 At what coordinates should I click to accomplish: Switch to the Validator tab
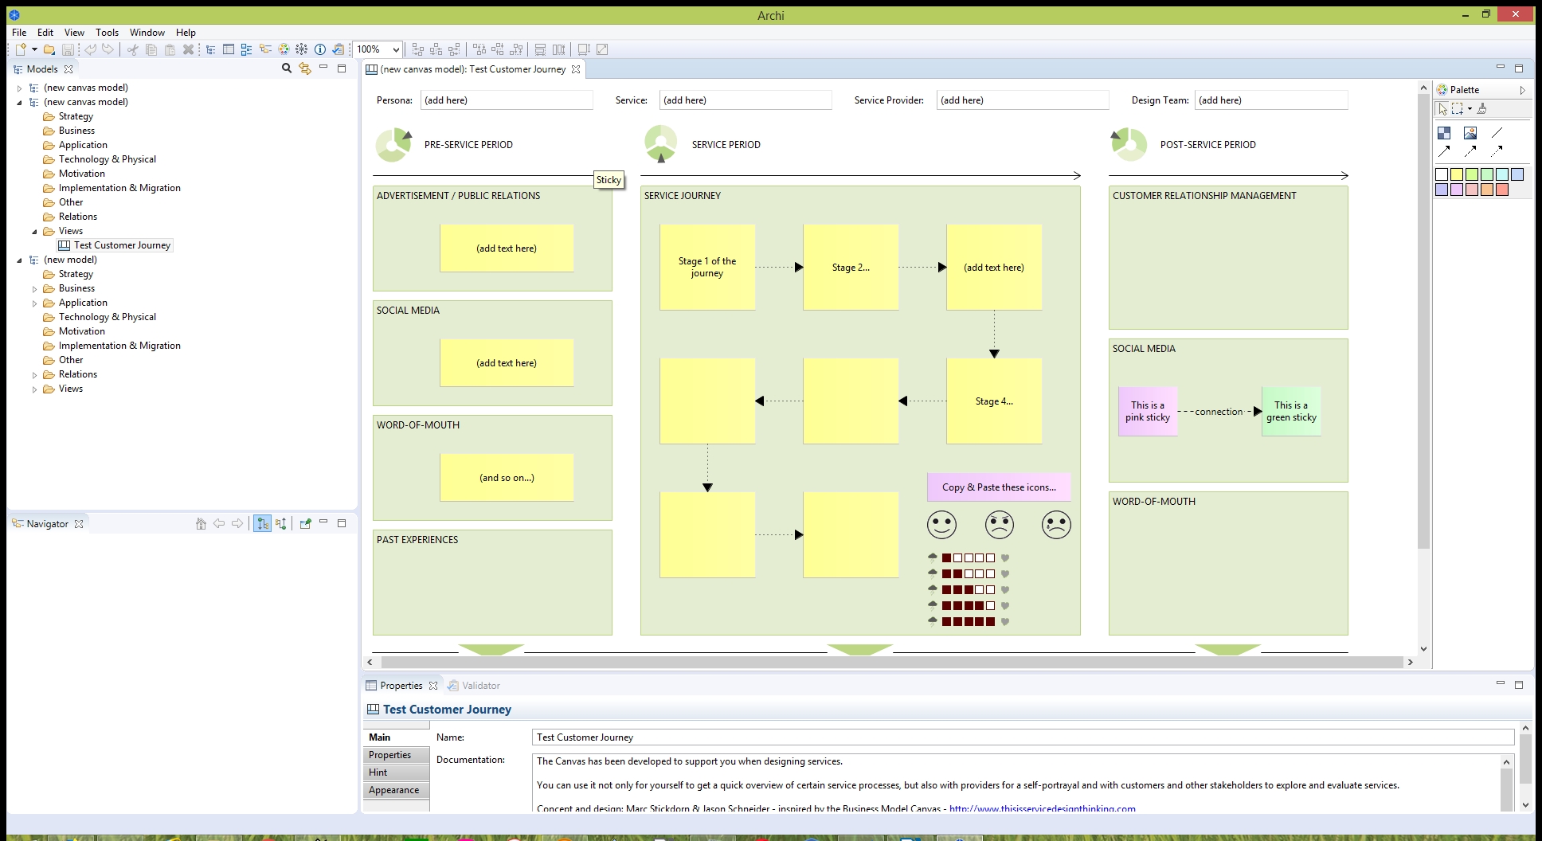click(x=480, y=686)
